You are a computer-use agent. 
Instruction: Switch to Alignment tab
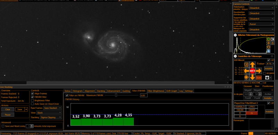click(90, 91)
